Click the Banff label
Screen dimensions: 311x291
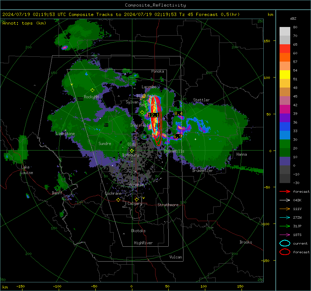tap(57, 193)
